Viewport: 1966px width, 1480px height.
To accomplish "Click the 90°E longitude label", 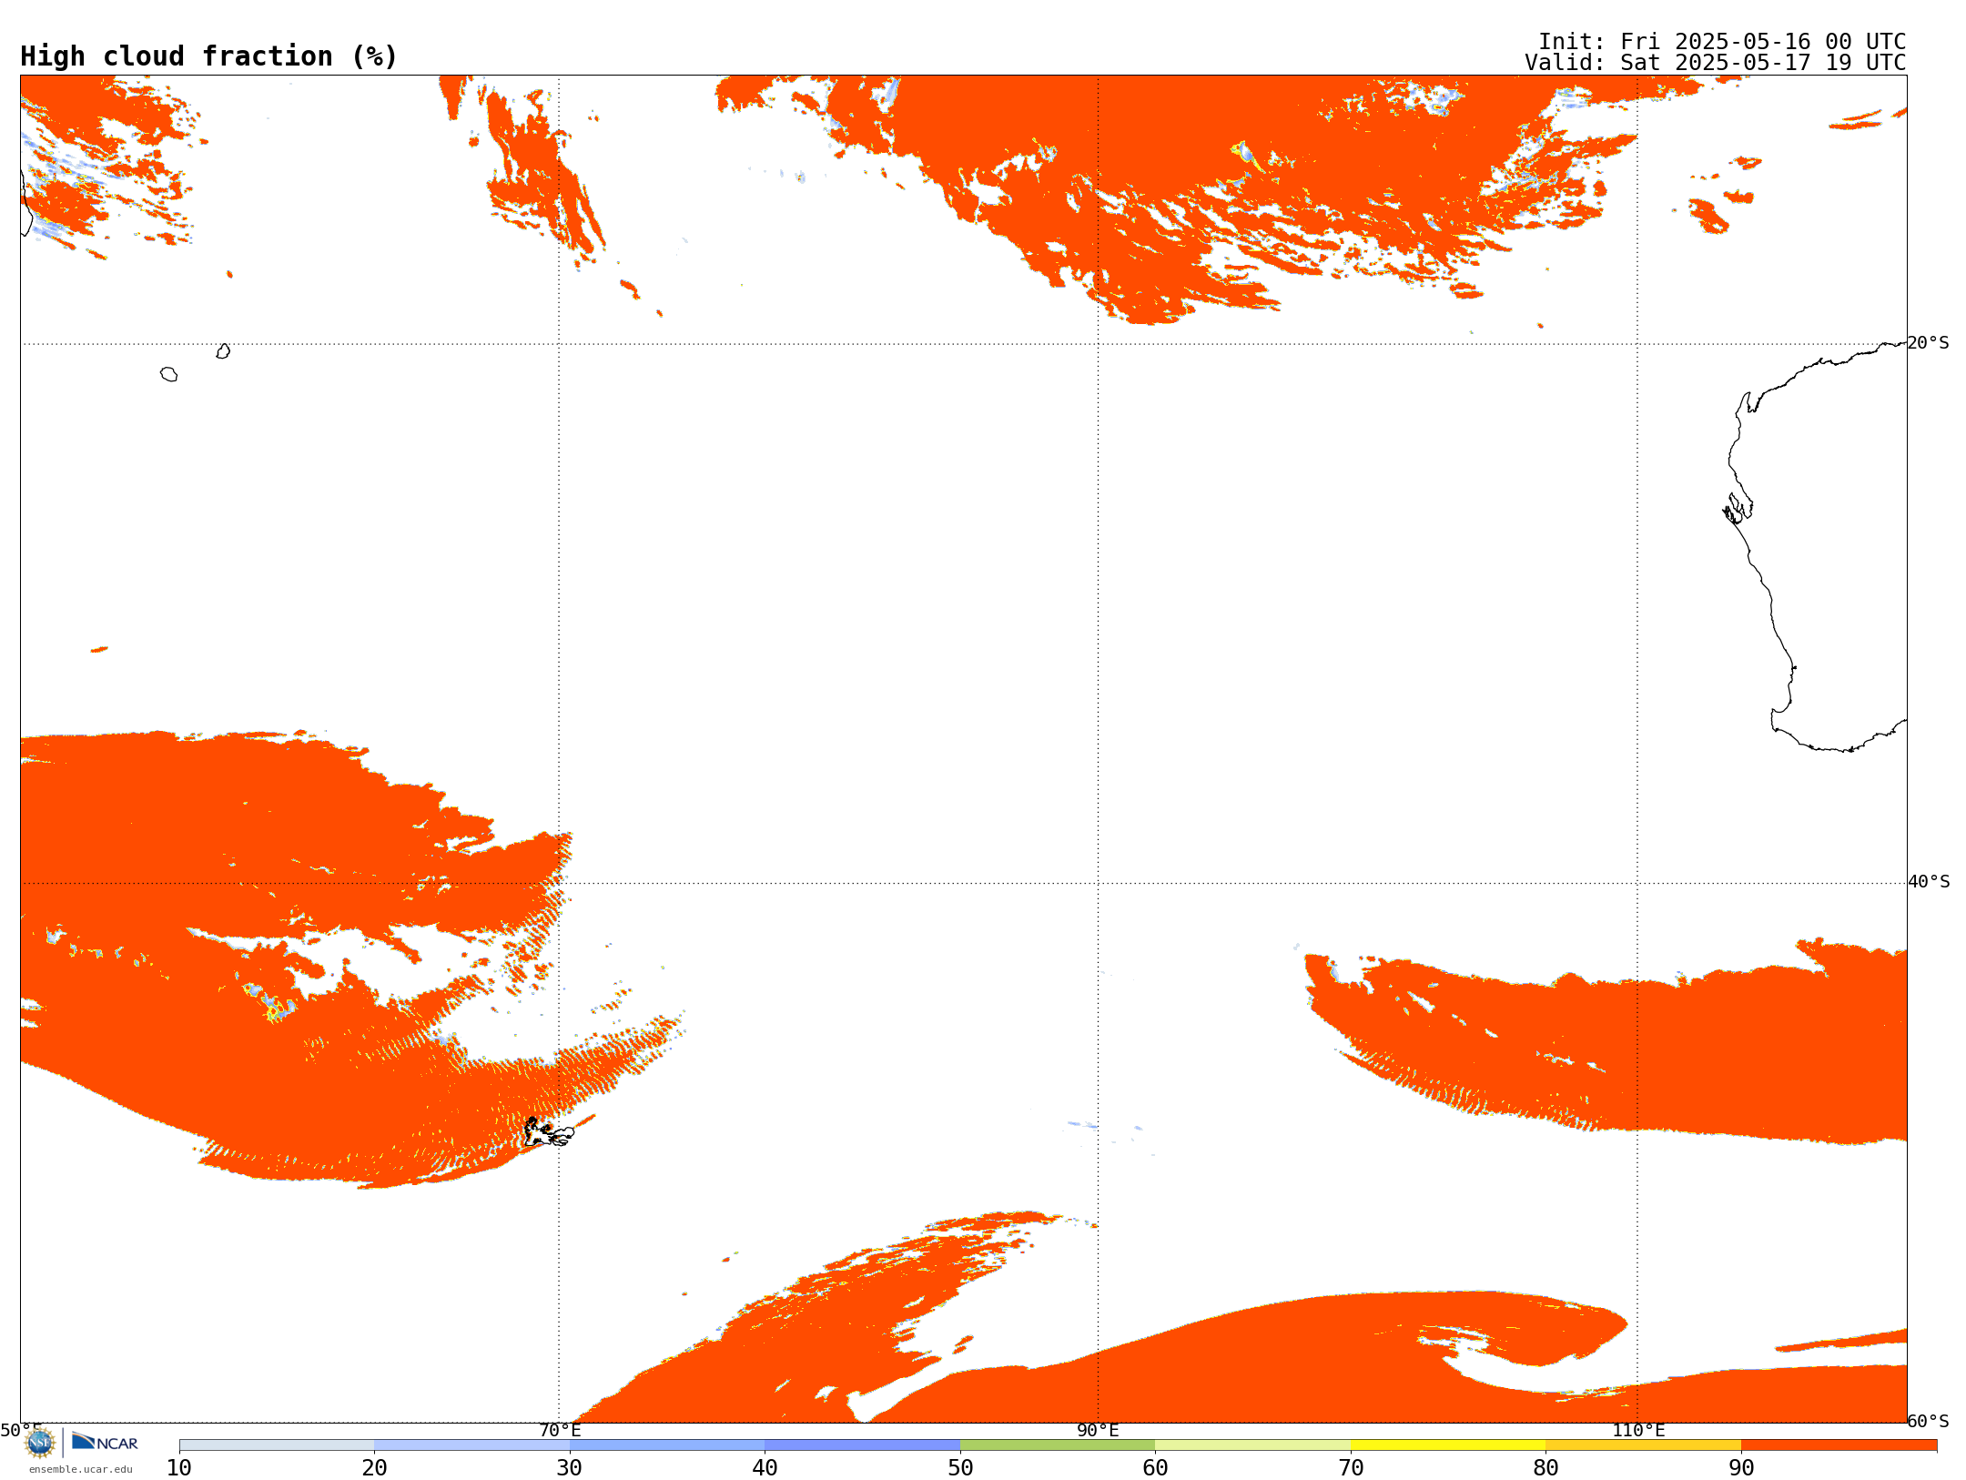I will (x=1098, y=1430).
